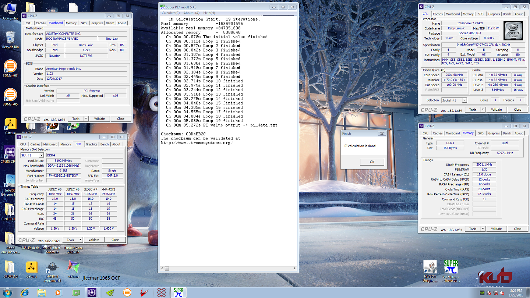Viewport: 530px width, 298px height.
Task: Click the NB Frequency 5997.1 MHz value
Action: click(505, 153)
